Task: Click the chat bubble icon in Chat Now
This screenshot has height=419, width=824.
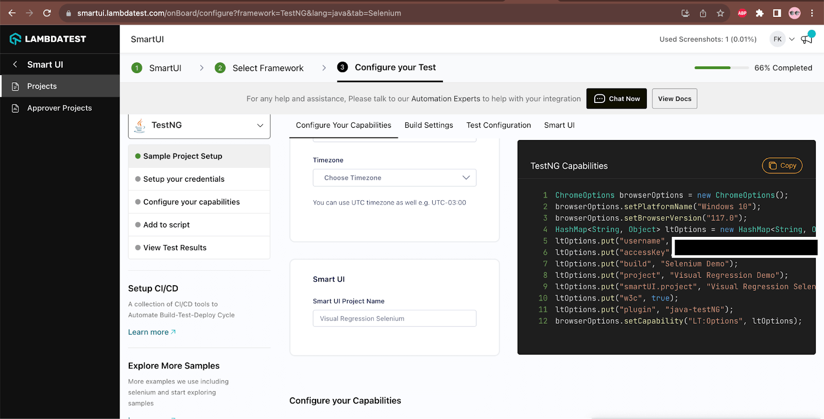Action: point(599,99)
